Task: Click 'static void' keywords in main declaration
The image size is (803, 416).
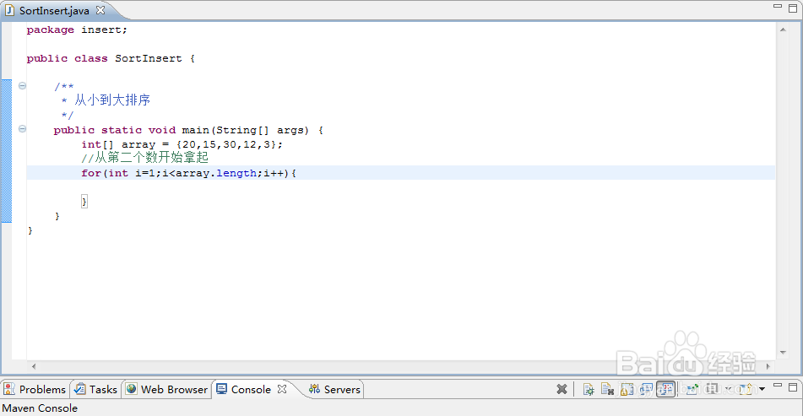Action: coord(138,130)
